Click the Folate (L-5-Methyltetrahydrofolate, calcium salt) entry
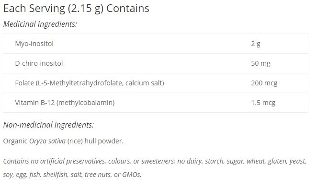 [x=90, y=83]
